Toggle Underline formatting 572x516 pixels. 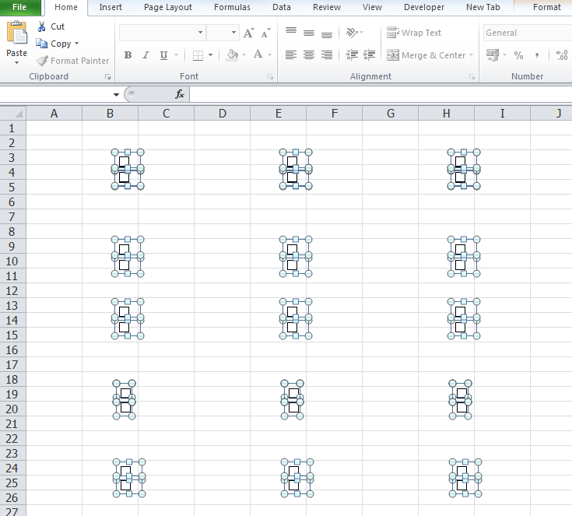click(163, 55)
